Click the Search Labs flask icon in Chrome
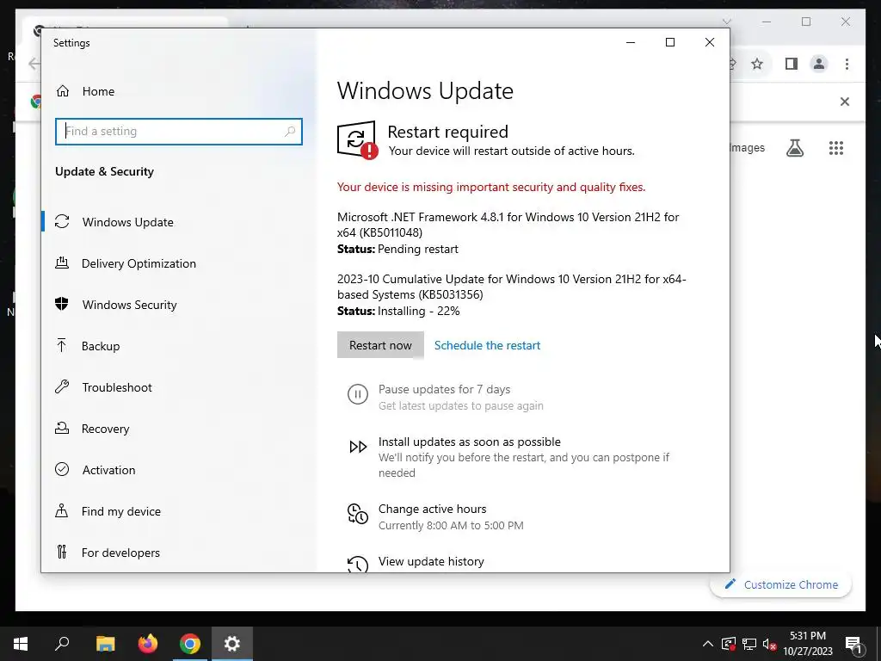The image size is (881, 661). coord(794,148)
